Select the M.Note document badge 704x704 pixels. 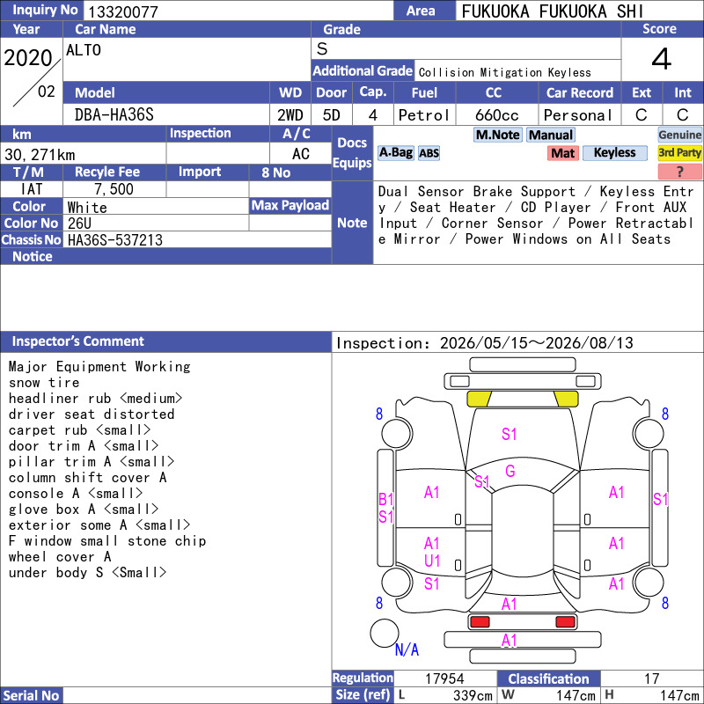coord(497,135)
